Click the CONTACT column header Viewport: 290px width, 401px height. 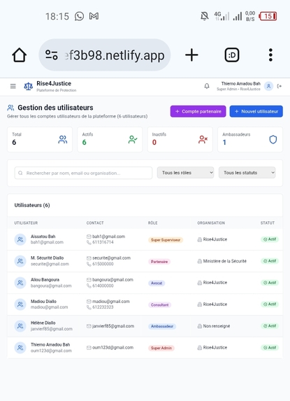[x=95, y=223]
